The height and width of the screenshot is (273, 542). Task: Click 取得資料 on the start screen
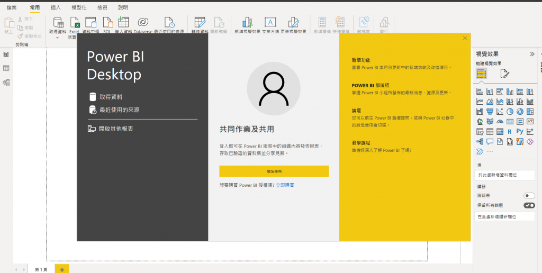pyautogui.click(x=106, y=97)
